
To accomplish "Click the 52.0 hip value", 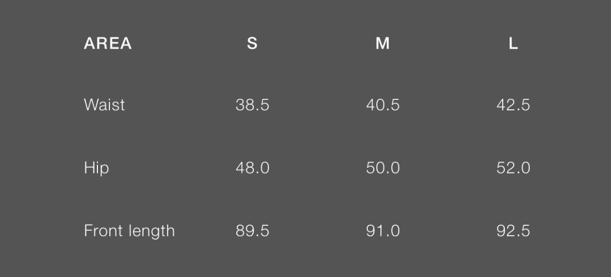I will [513, 168].
